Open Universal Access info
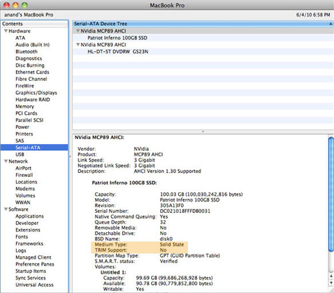 pos(35,285)
